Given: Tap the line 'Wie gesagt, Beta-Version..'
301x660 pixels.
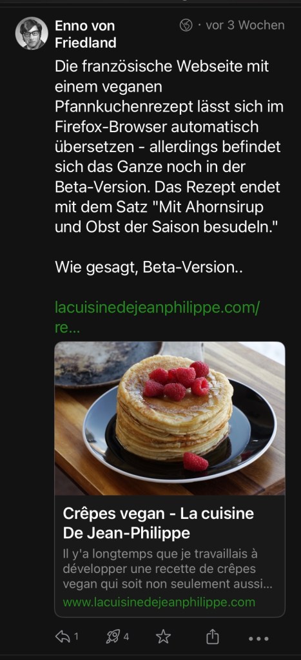Looking at the screenshot, I should (x=149, y=267).
